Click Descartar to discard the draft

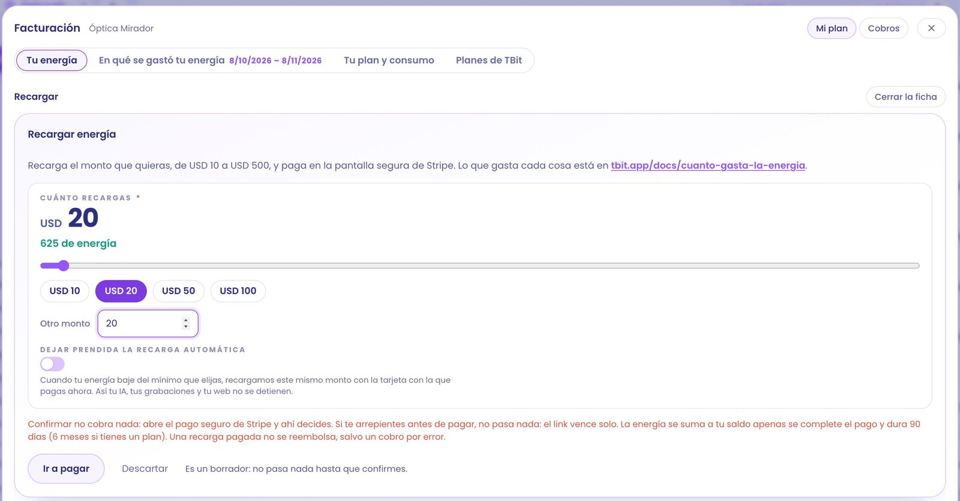145,469
